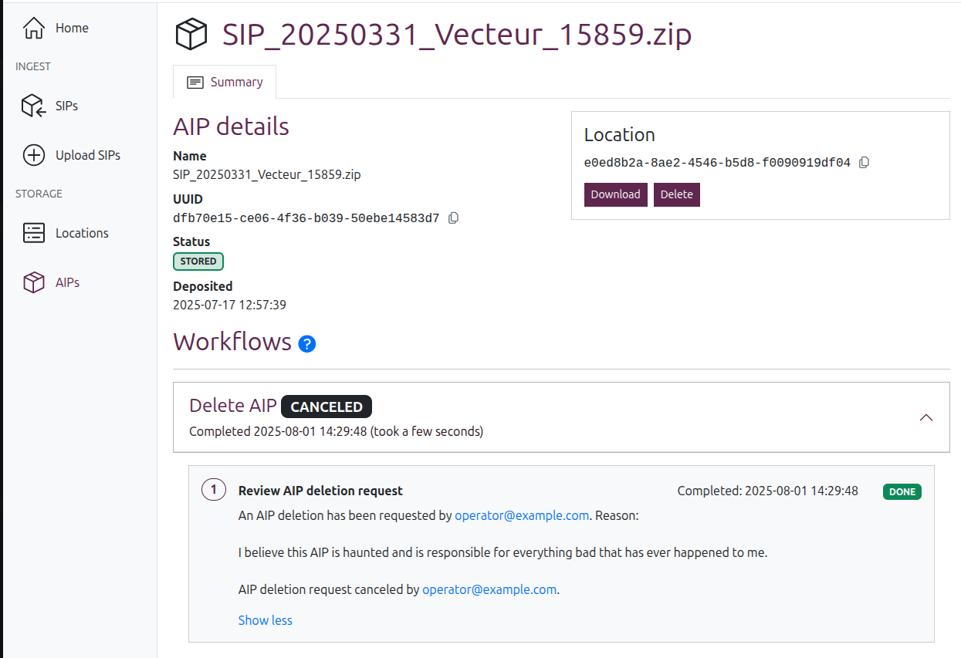Copy the AIP UUID with clipboard icon
The image size is (961, 658).
click(454, 218)
